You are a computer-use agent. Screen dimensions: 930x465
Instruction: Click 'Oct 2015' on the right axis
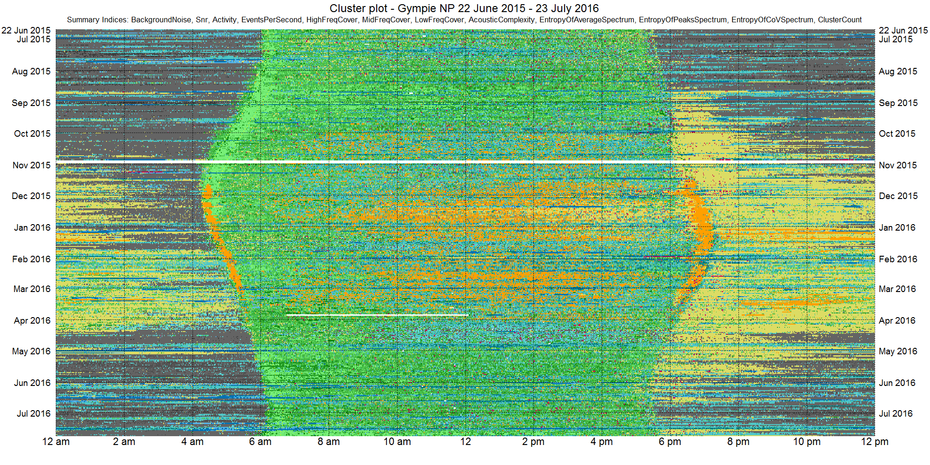pos(897,133)
